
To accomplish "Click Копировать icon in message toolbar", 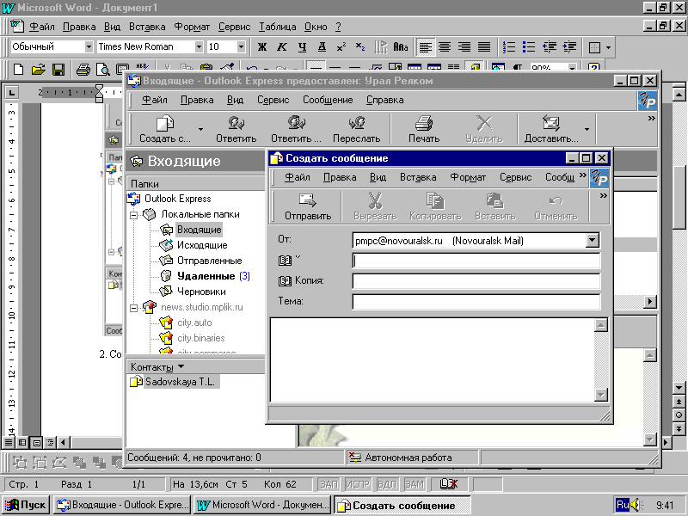I will coord(435,206).
